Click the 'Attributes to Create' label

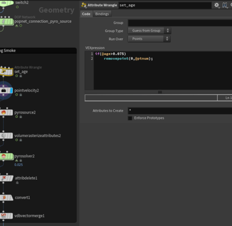(x=108, y=111)
